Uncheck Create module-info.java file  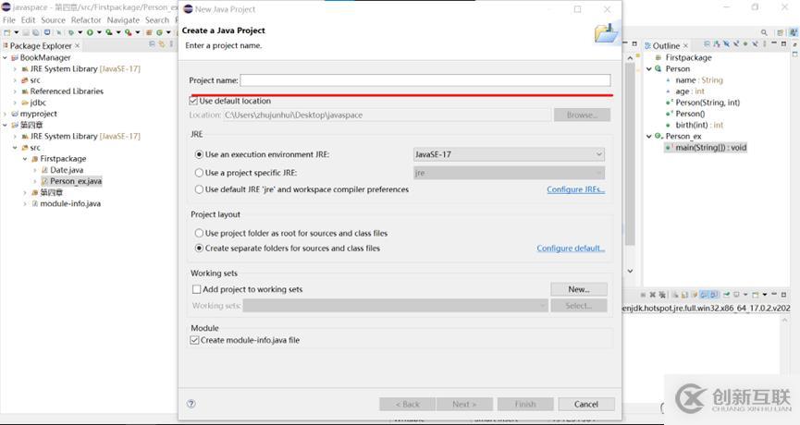point(194,340)
